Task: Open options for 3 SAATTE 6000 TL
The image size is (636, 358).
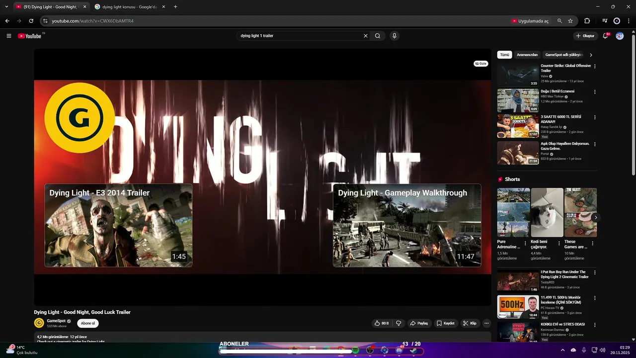Action: click(595, 117)
